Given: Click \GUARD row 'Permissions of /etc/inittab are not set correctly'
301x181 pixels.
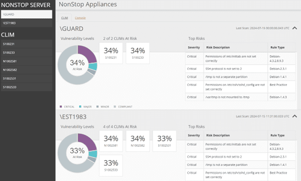Looking at the screenshot, I should 240,59.
